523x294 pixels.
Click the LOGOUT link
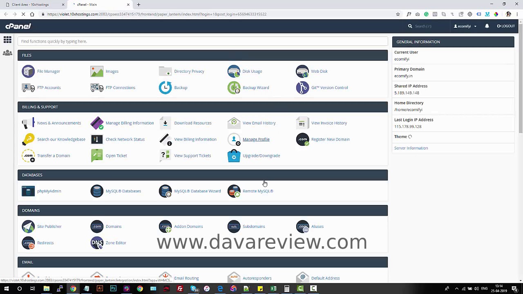pos(506,26)
